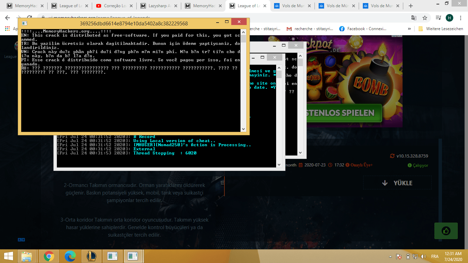Viewport: 468px width, 263px height.
Task: Click the KOSTENLOS SPIELEN ad button
Action: pyautogui.click(x=343, y=113)
